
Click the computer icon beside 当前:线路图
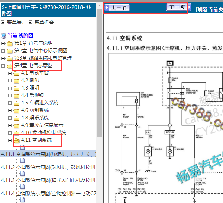[x=4, y=36]
